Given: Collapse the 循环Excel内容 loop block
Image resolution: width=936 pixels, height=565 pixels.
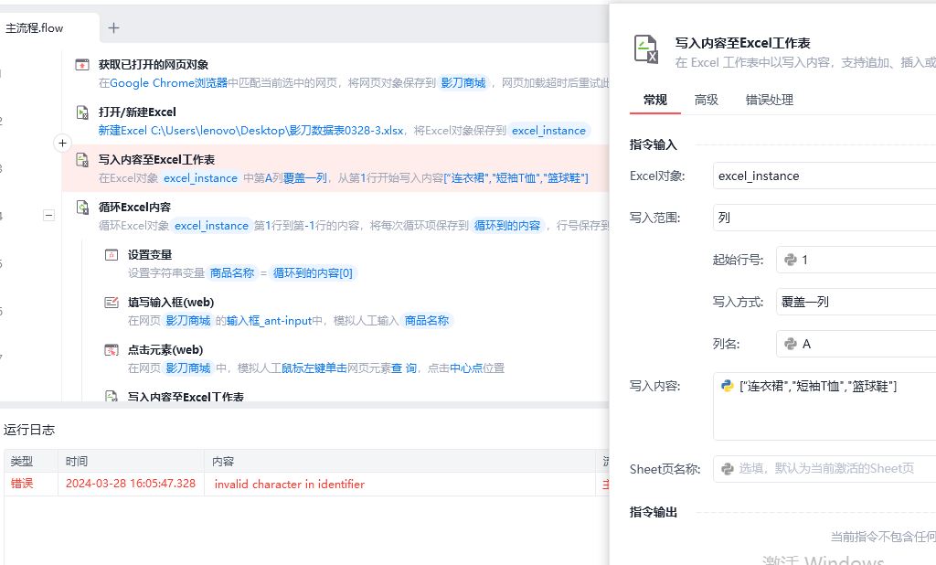Looking at the screenshot, I should point(49,215).
